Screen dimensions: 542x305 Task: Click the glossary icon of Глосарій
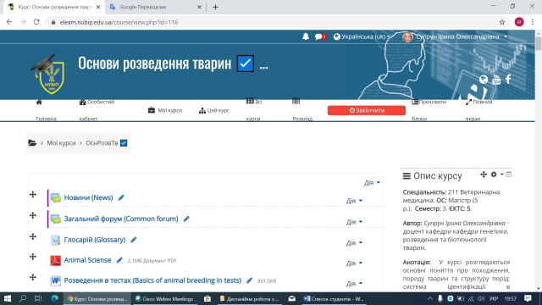click(x=55, y=240)
